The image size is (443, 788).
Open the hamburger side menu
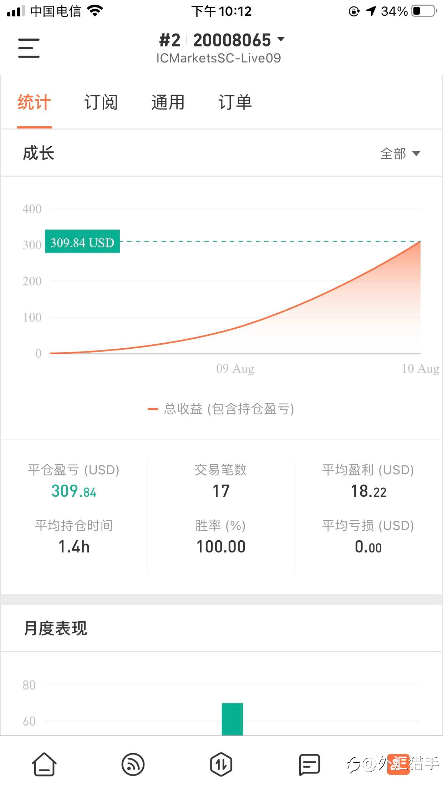tap(29, 48)
